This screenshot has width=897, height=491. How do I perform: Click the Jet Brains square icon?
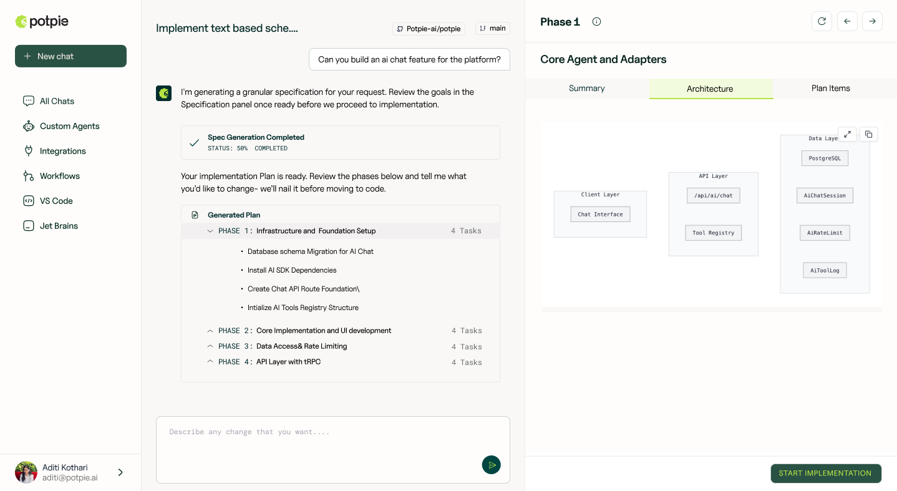coord(28,226)
